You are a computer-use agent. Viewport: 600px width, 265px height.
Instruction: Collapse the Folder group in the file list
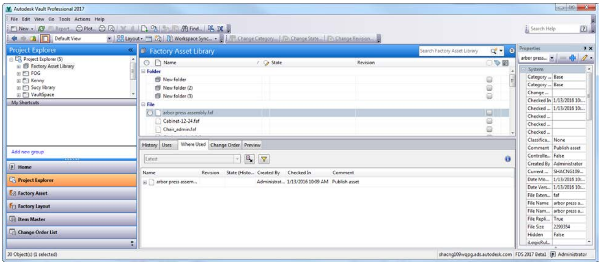click(142, 71)
